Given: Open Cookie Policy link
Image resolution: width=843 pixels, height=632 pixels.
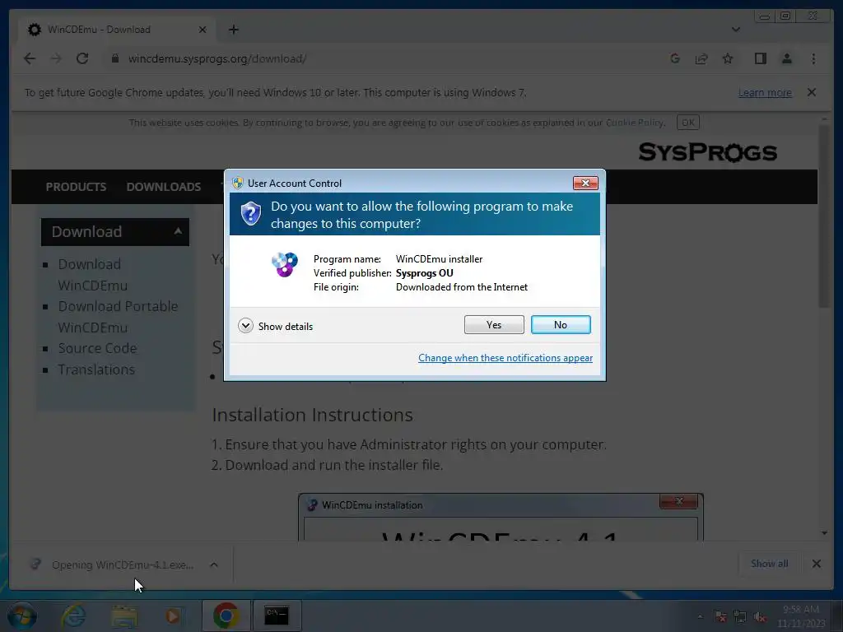Looking at the screenshot, I should click(x=635, y=123).
